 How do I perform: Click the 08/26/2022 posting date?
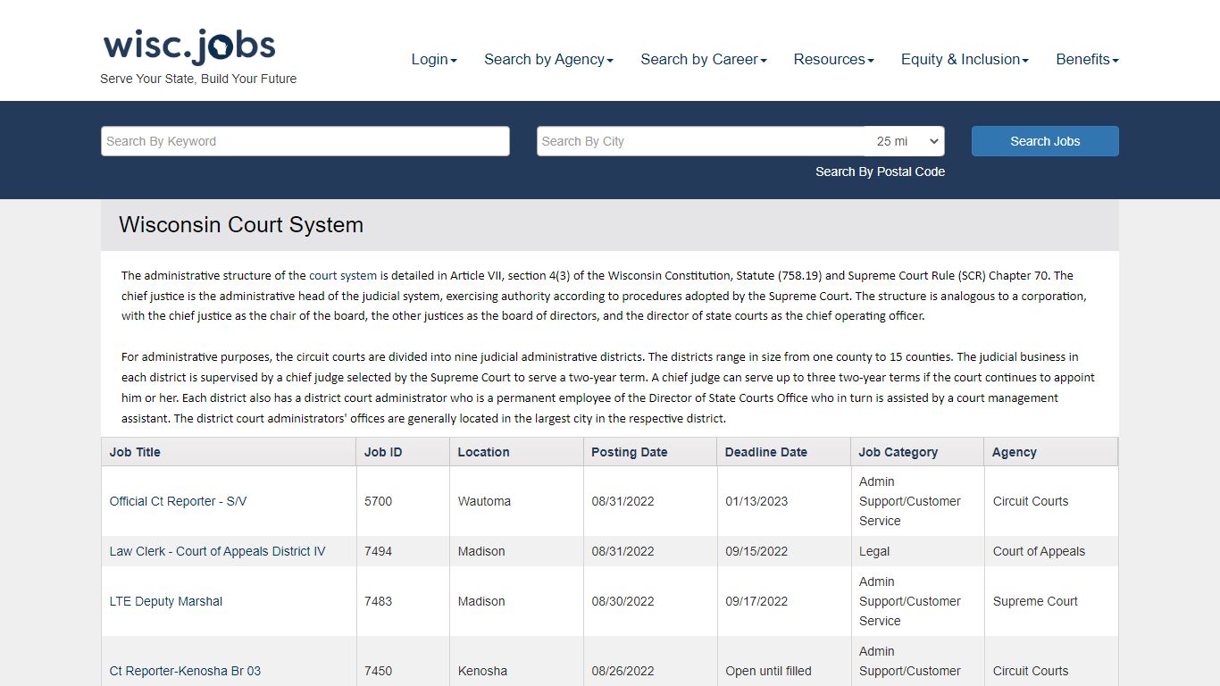coord(623,671)
